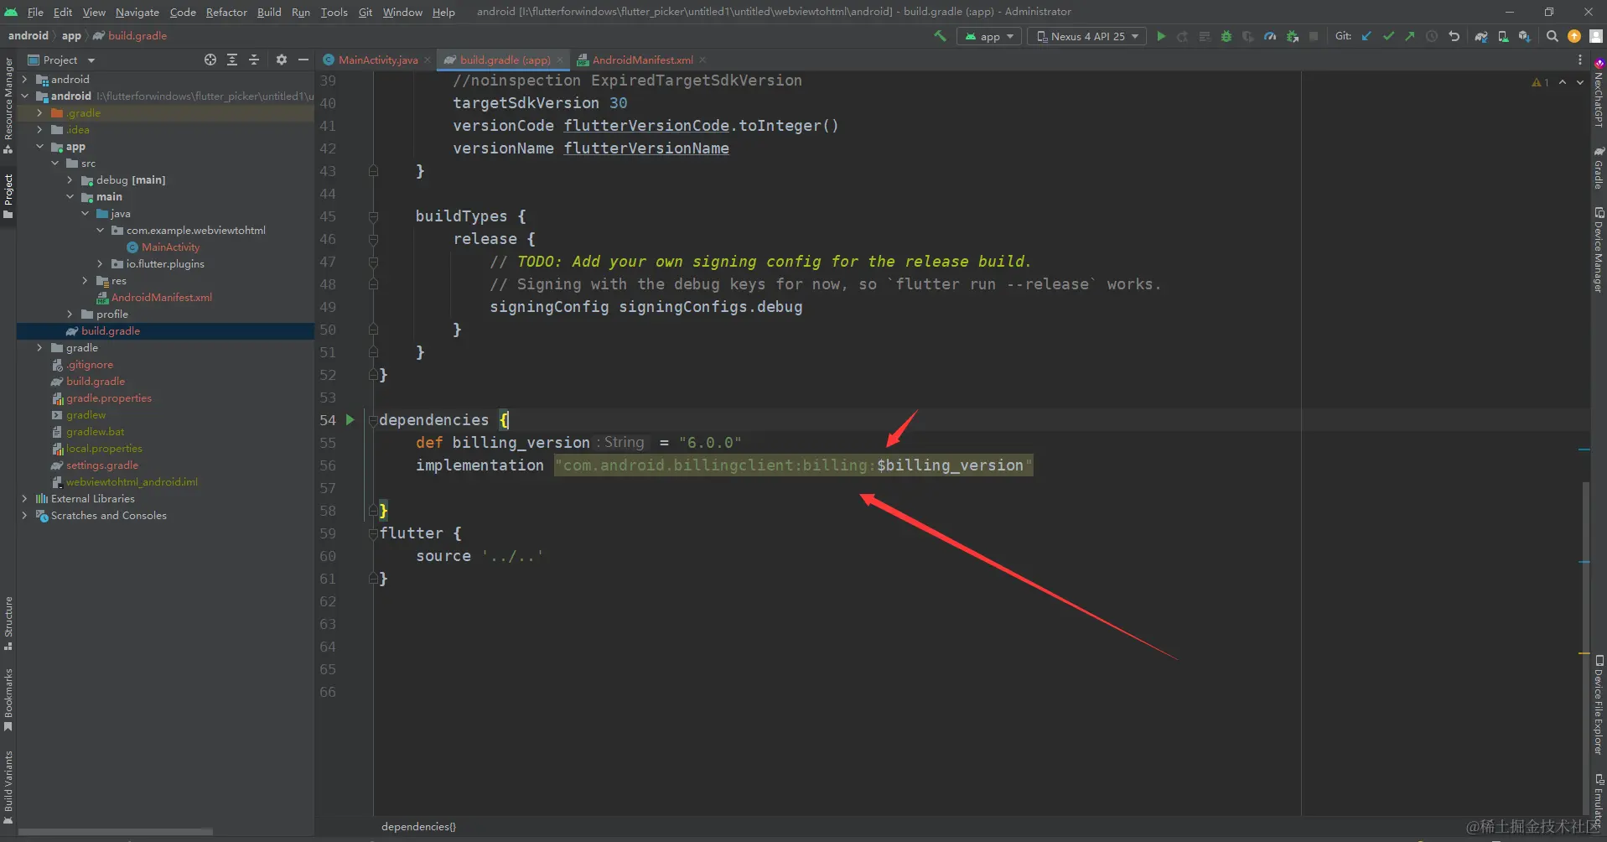Attach debugger to Android process icon
Viewport: 1607px width, 842px height.
(x=1292, y=36)
